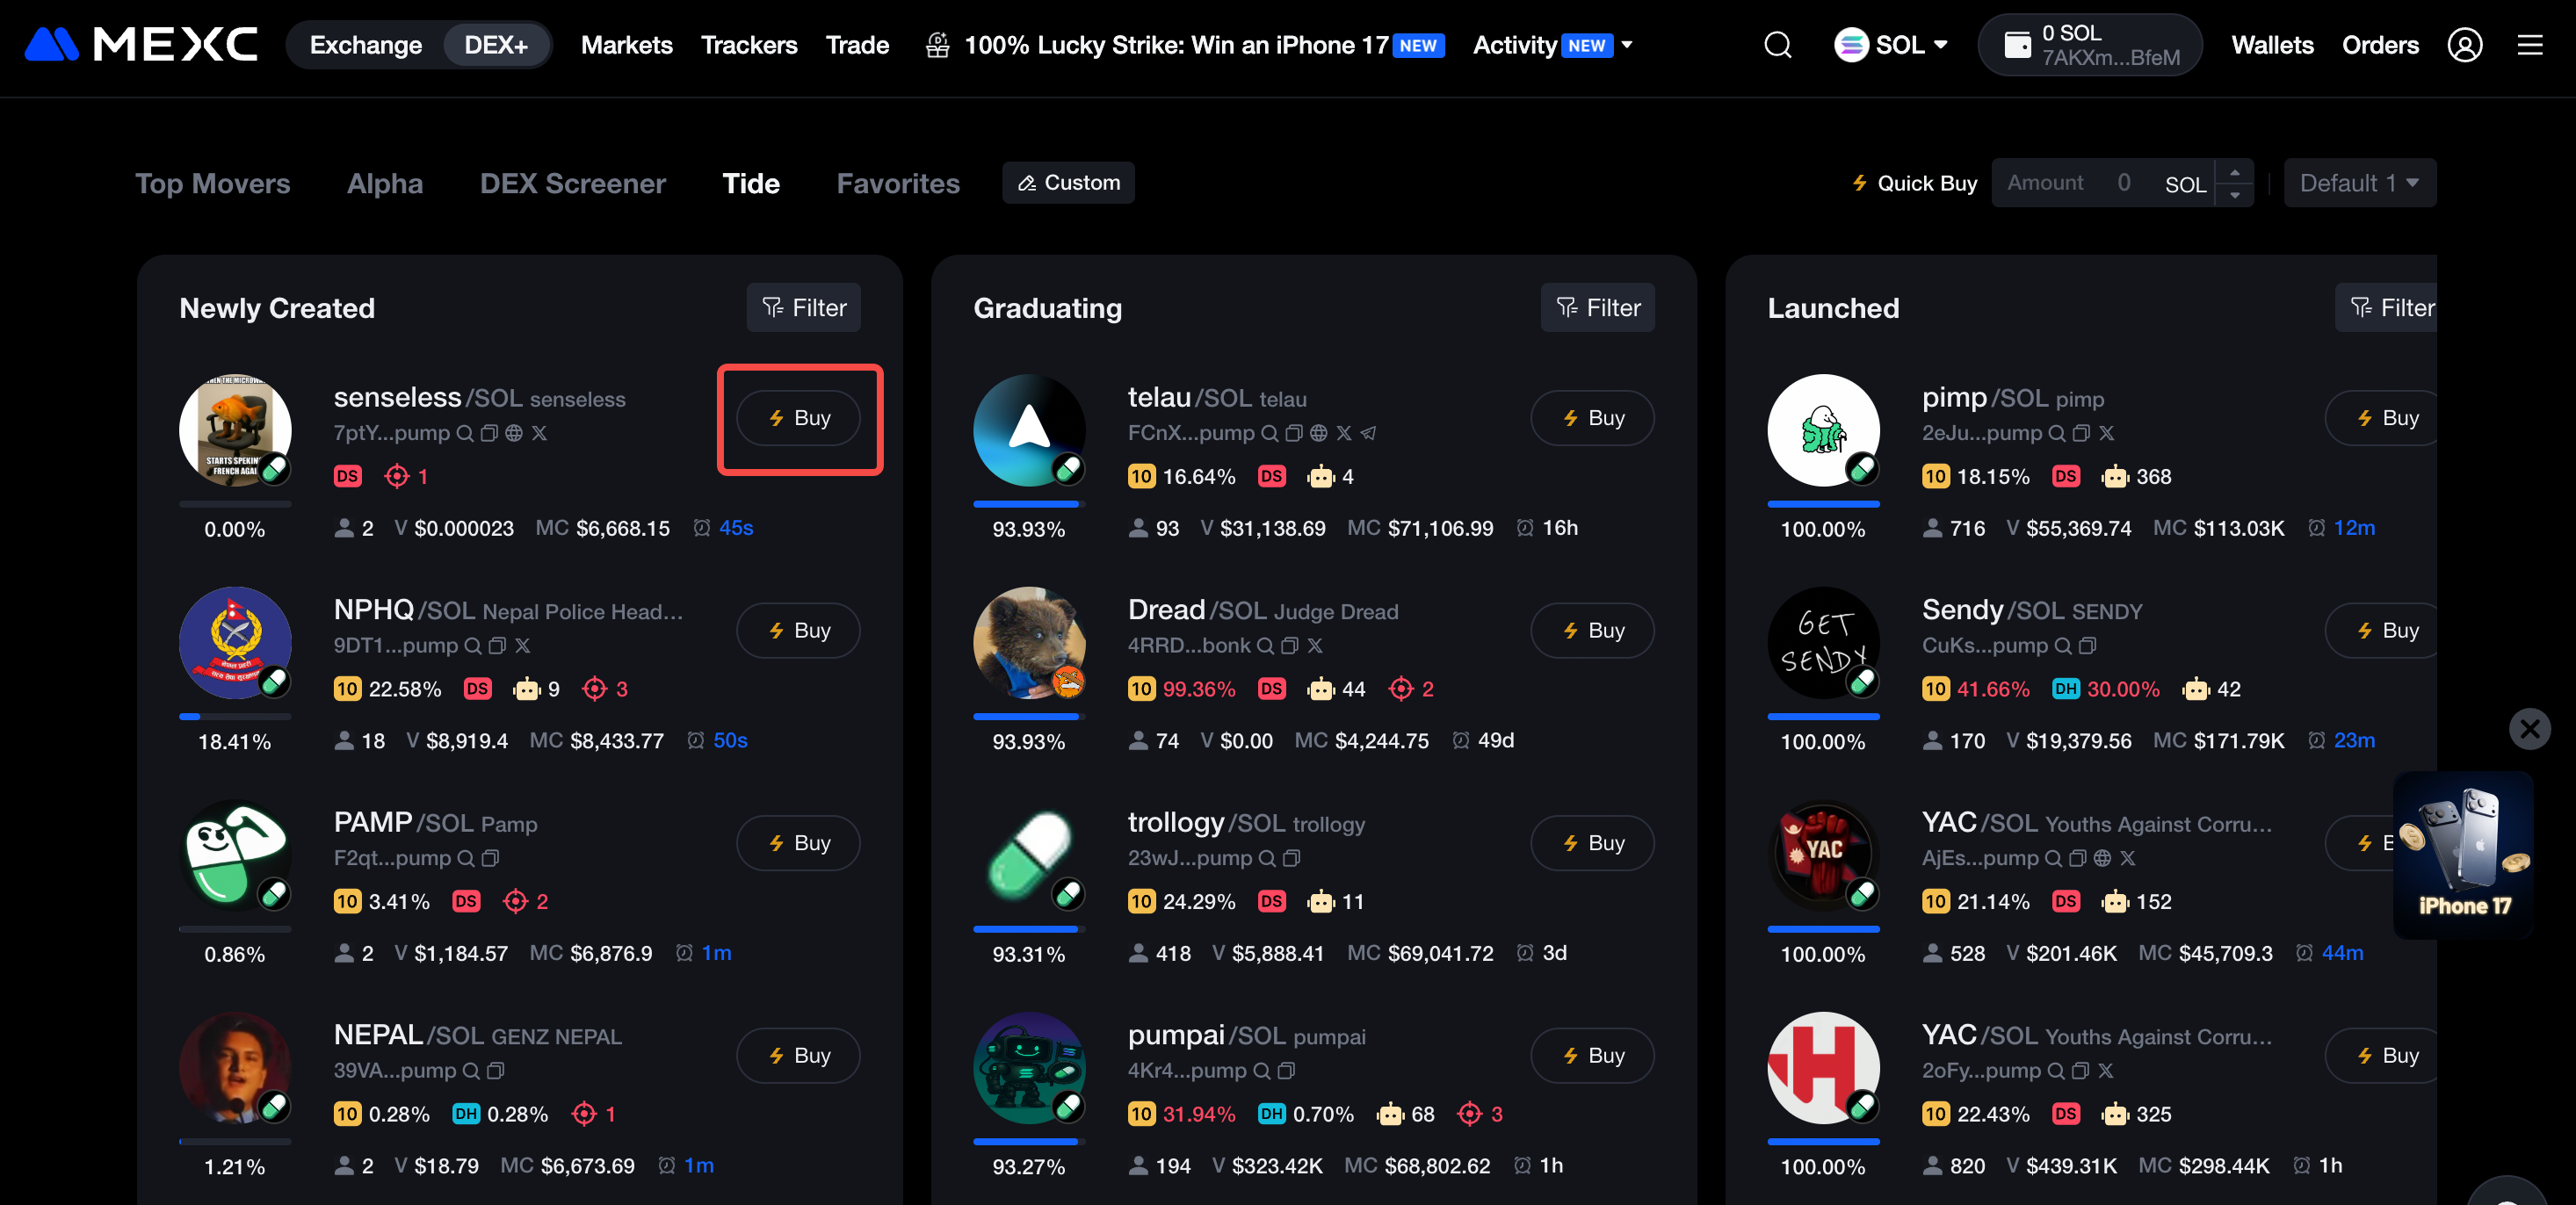Close the iPhone 17 promo popup
This screenshot has width=2576, height=1205.
click(2529, 729)
